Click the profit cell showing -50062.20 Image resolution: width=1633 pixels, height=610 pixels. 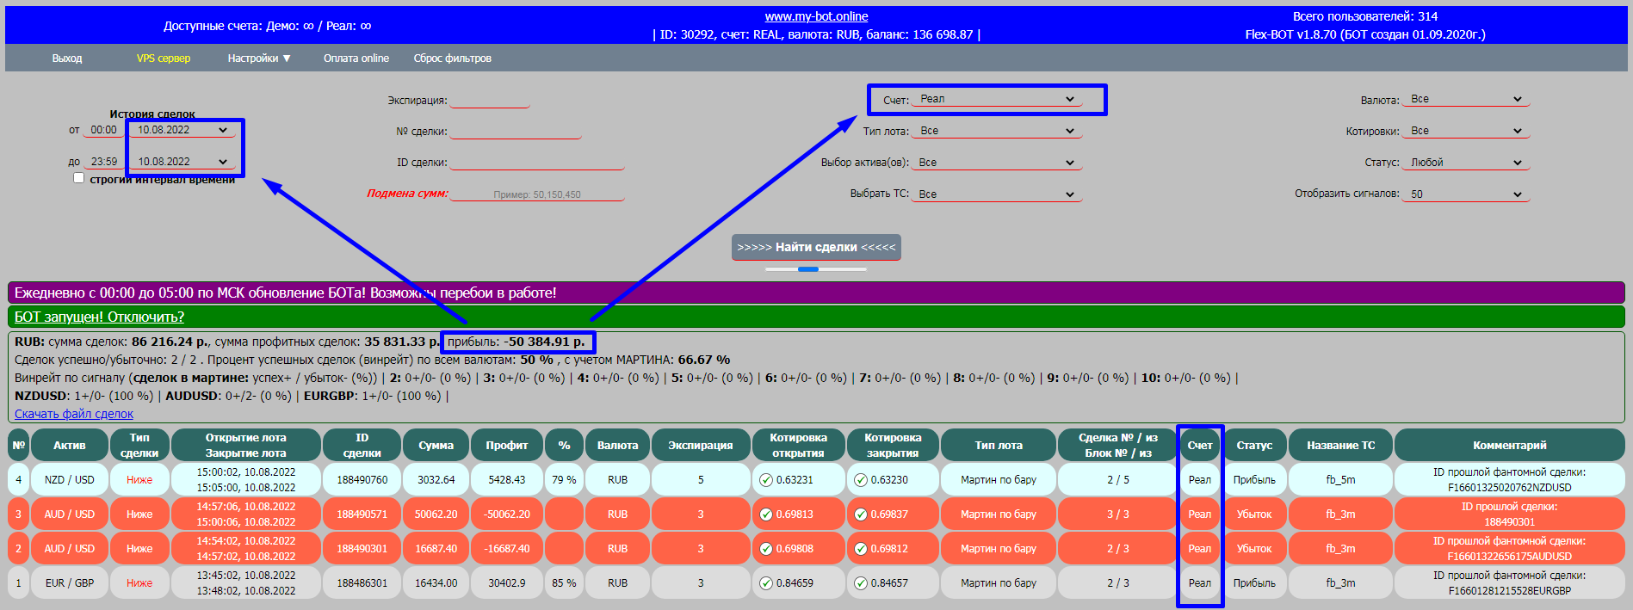pos(507,514)
